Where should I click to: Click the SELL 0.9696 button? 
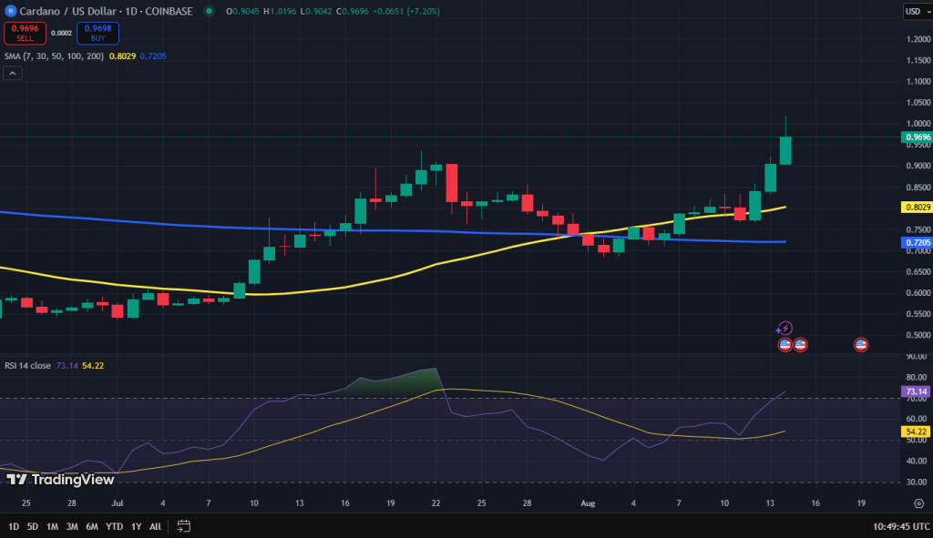25,33
